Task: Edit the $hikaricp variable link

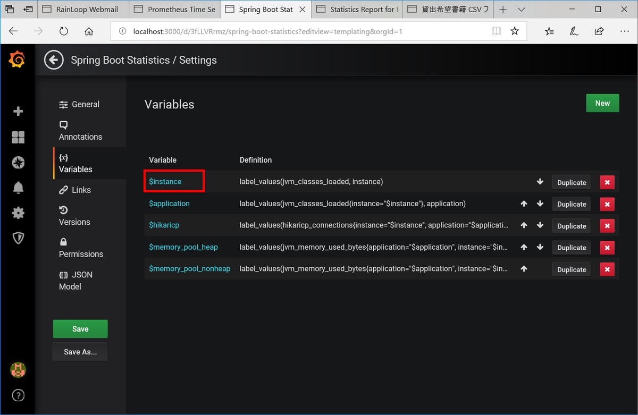Action: pos(164,225)
